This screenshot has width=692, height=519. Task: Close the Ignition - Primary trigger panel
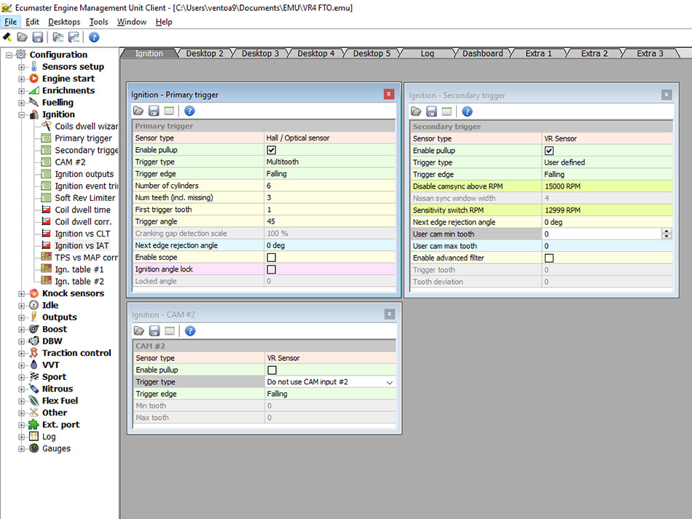[x=388, y=94]
